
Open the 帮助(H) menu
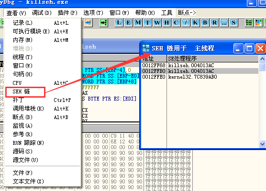click(145, 13)
